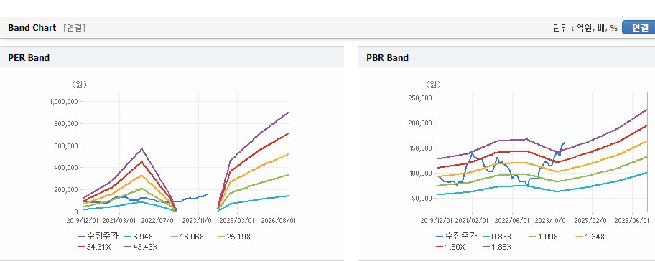Toggle 43.43X series in PER legend

click(x=141, y=247)
